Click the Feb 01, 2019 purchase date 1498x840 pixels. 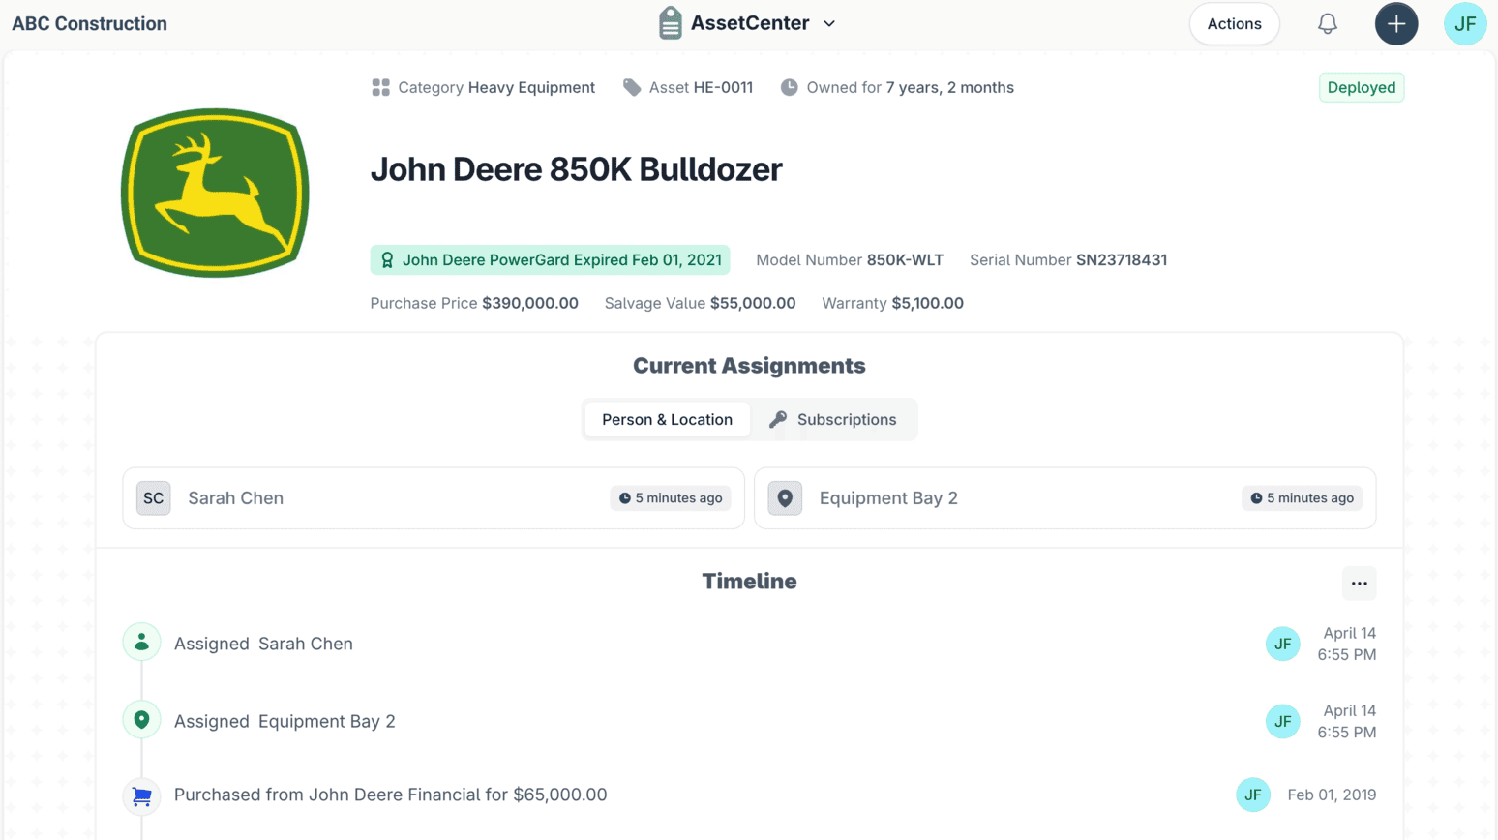click(x=1332, y=795)
